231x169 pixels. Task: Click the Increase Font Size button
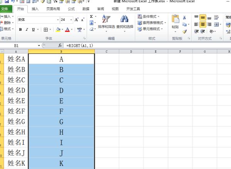point(77,20)
